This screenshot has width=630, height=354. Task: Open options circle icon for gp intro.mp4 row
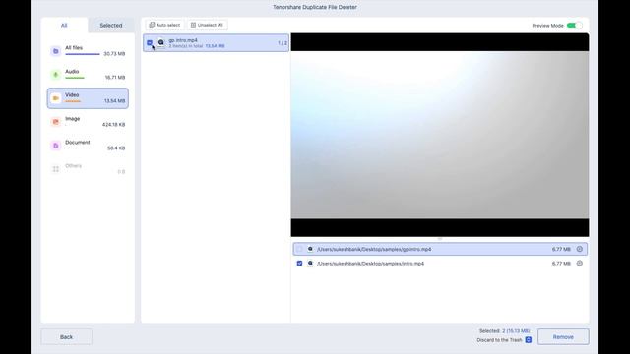(580, 249)
